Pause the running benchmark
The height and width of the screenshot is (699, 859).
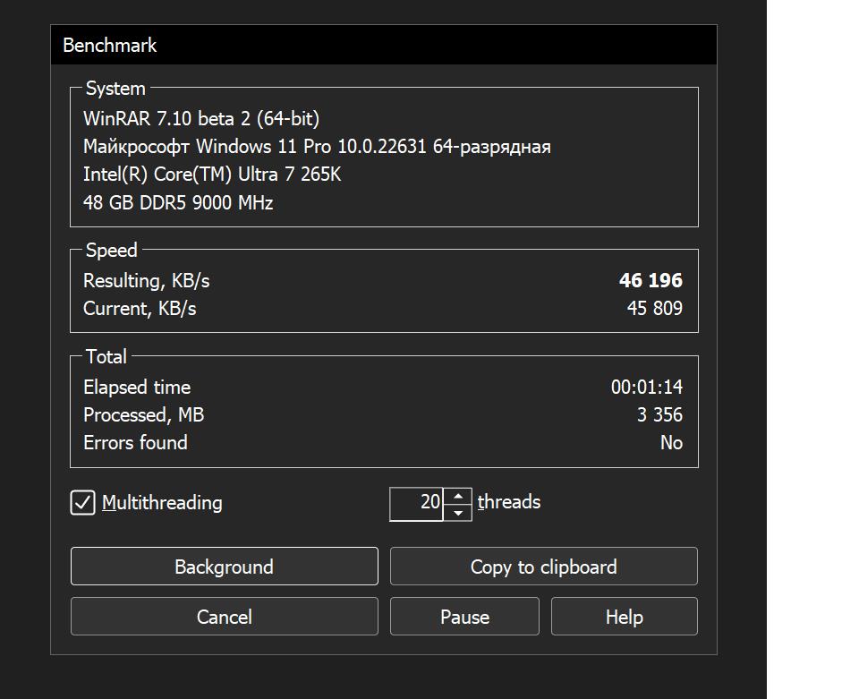464,617
